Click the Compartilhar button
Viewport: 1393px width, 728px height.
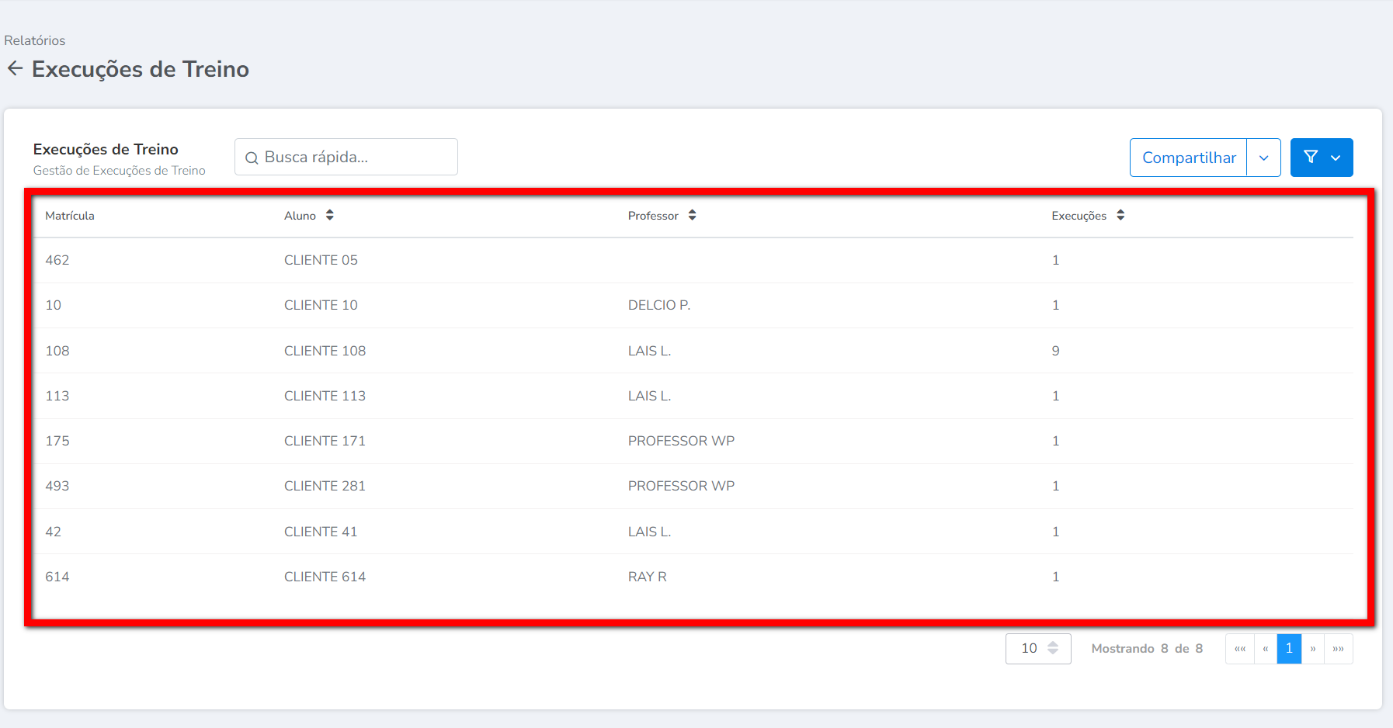[1188, 158]
